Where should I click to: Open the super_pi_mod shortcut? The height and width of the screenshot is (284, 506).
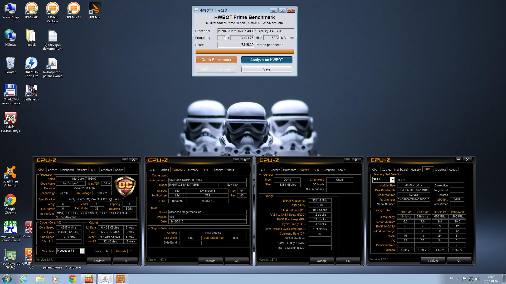pyautogui.click(x=10, y=231)
